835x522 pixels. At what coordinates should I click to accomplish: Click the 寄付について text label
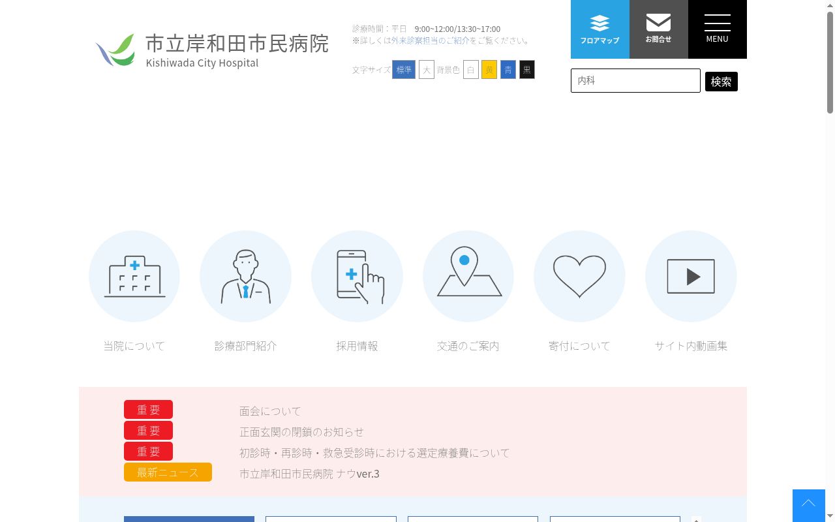(579, 346)
